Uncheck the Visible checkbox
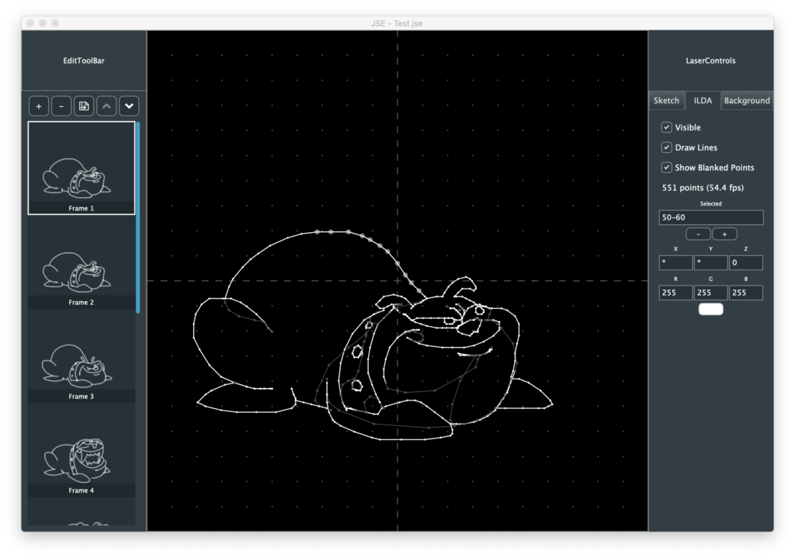 666,127
